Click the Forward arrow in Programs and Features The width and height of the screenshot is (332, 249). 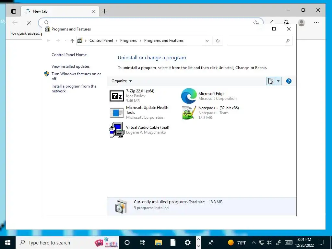point(58,41)
